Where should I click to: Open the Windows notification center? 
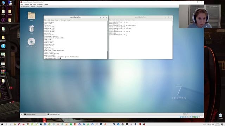tap(222, 124)
